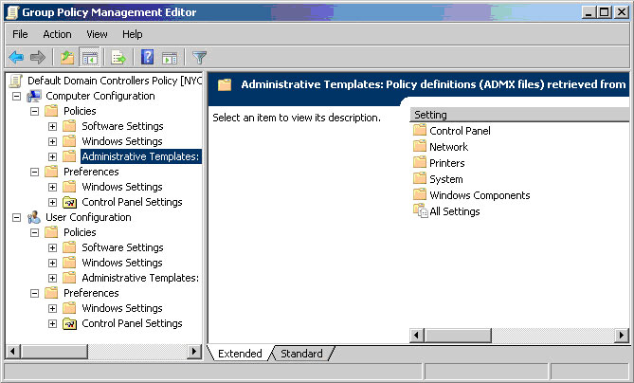Select Policies under User Configuration
The height and width of the screenshot is (383, 634).
[80, 232]
